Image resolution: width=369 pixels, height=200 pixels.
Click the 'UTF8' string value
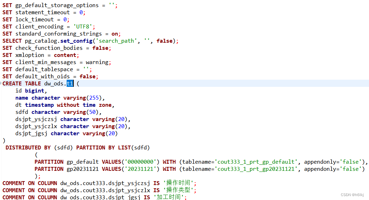coord(83,27)
